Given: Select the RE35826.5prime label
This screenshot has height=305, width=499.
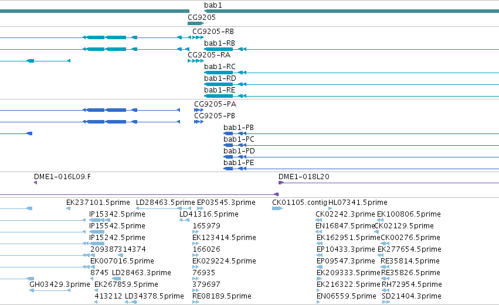Looking at the screenshot, I should (411, 273).
